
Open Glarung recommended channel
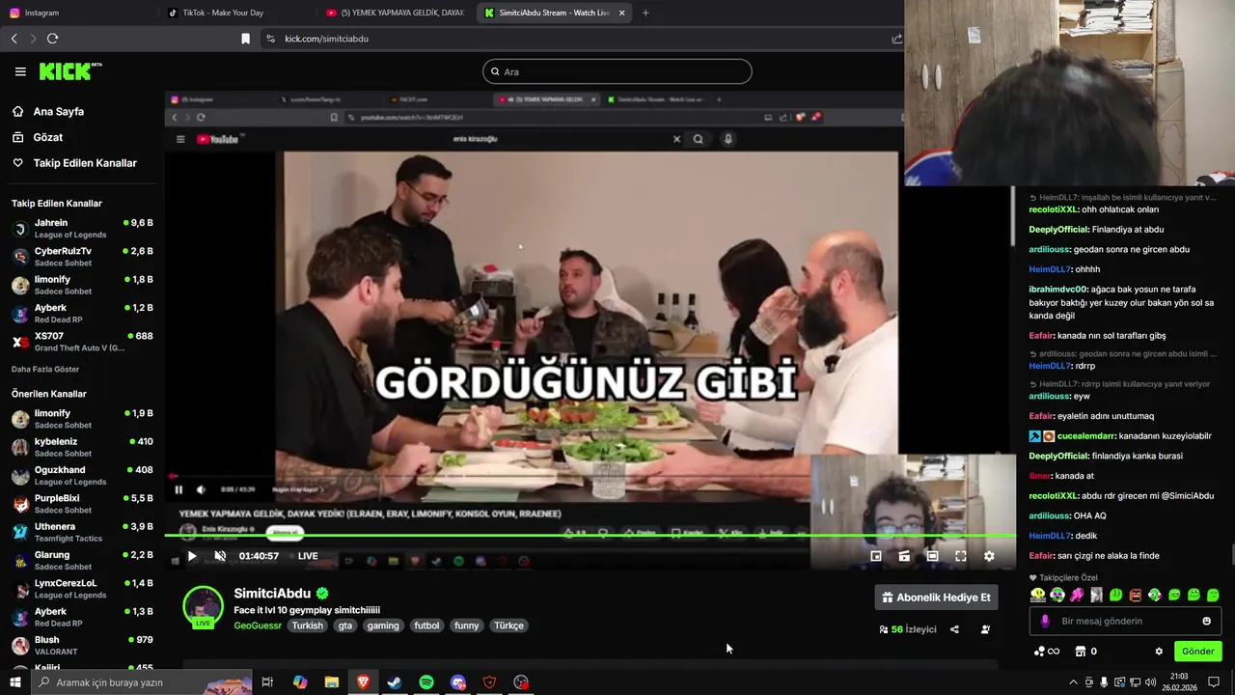pos(82,561)
